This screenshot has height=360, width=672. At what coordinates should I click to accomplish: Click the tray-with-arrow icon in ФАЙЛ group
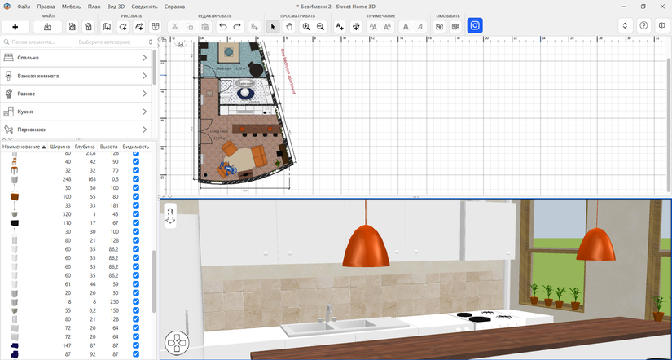(x=48, y=27)
